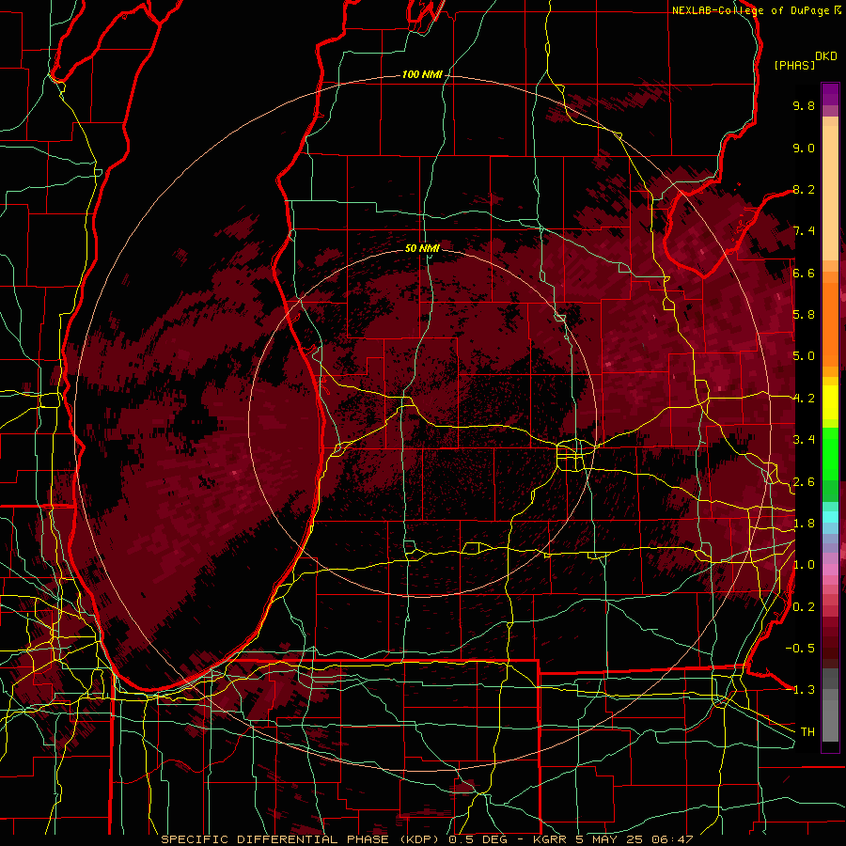Screen dimensions: 846x846
Task: Click the TH threshold label
Action: 807,732
